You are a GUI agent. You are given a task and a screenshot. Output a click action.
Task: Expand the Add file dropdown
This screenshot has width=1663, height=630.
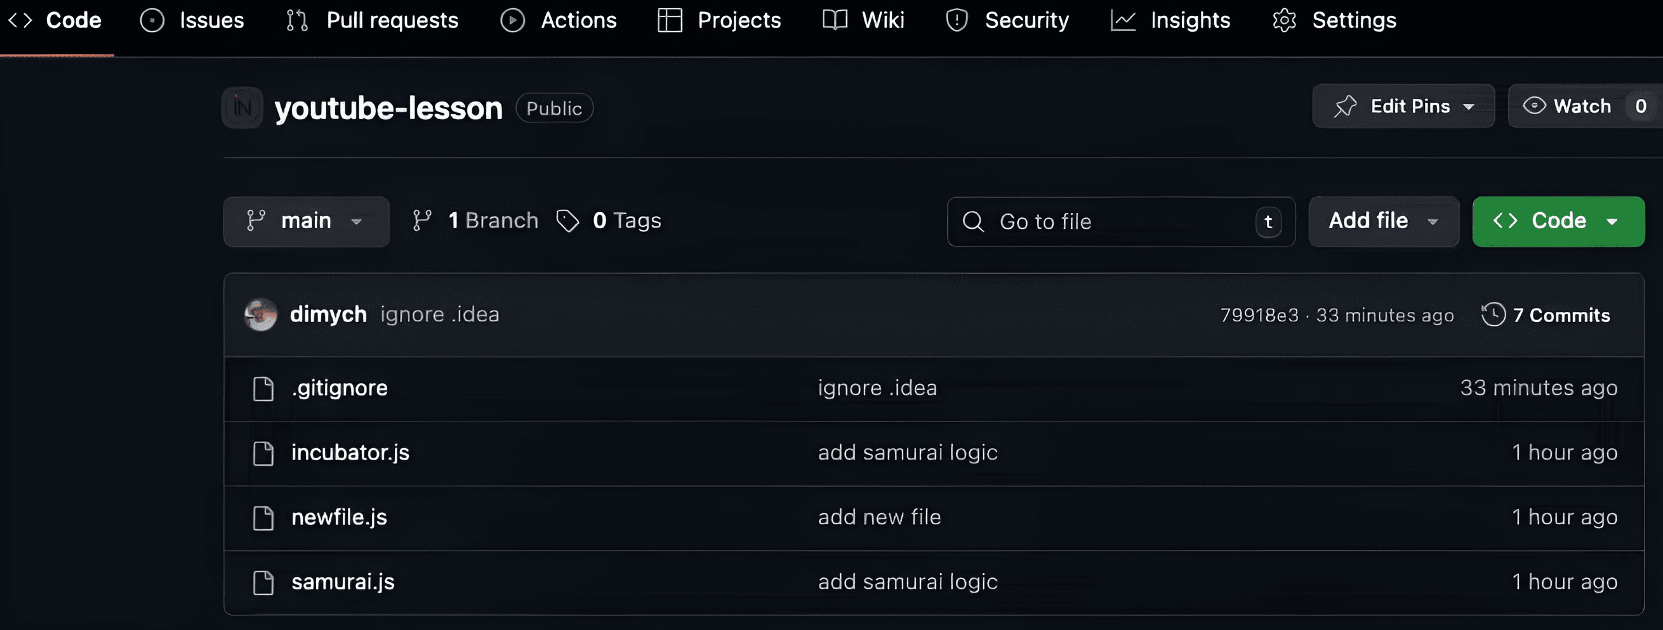(x=1383, y=221)
